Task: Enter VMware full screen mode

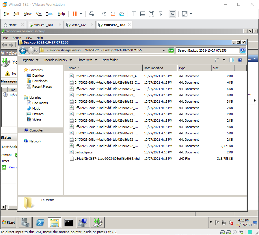Action: click(x=151, y=14)
